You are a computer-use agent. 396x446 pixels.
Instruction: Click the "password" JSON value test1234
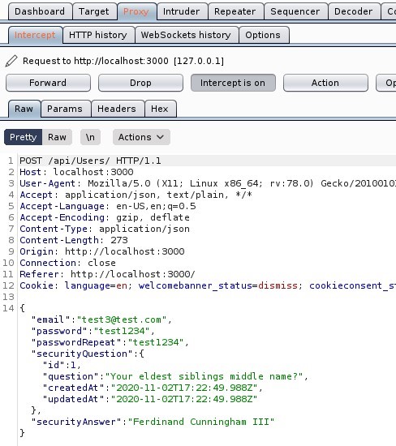pyautogui.click(x=122, y=331)
